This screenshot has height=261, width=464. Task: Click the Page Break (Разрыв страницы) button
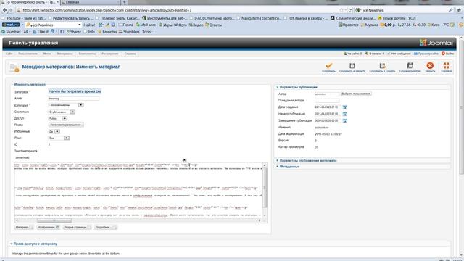(x=78, y=227)
